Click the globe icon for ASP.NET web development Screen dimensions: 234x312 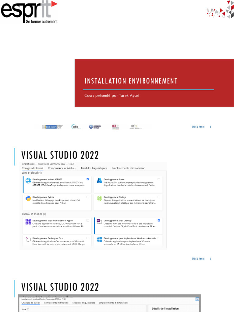click(x=28, y=180)
